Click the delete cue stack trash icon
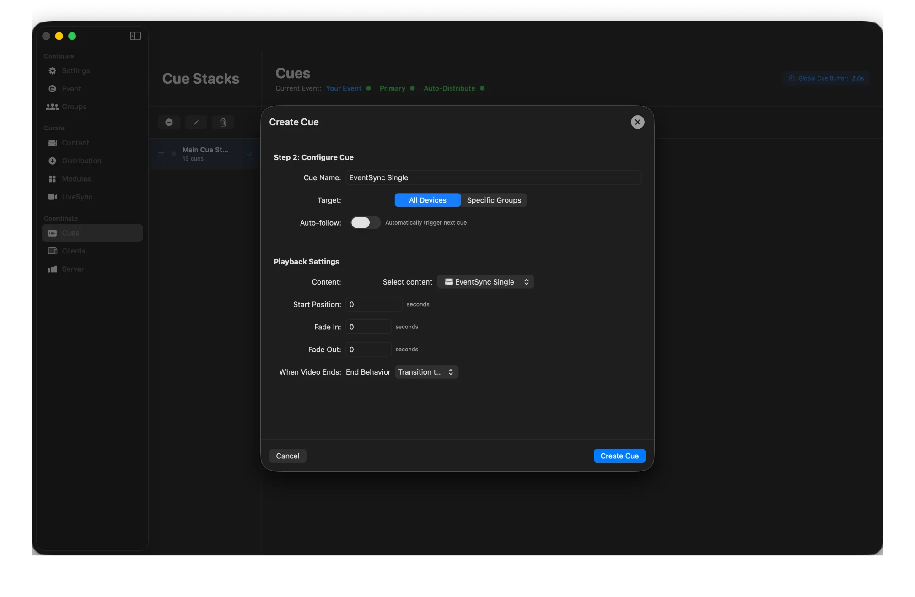This screenshot has width=915, height=597. (223, 122)
